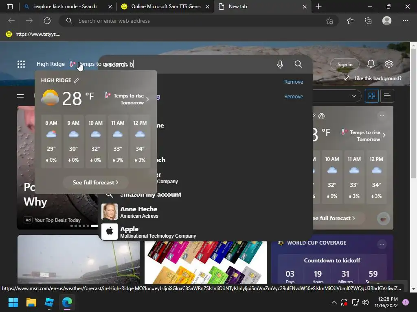Click the Edge icon on taskbar
This screenshot has height=312, width=417.
click(67, 302)
